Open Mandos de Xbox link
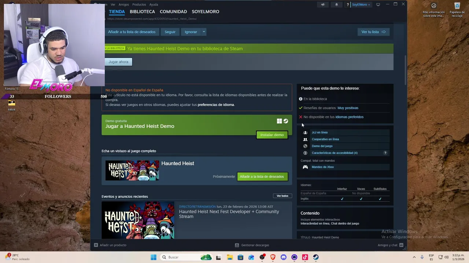469x263 pixels. click(323, 167)
